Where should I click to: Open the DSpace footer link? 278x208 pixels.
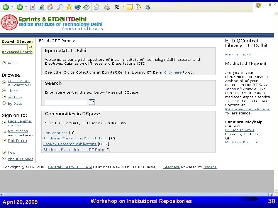coord(210,167)
